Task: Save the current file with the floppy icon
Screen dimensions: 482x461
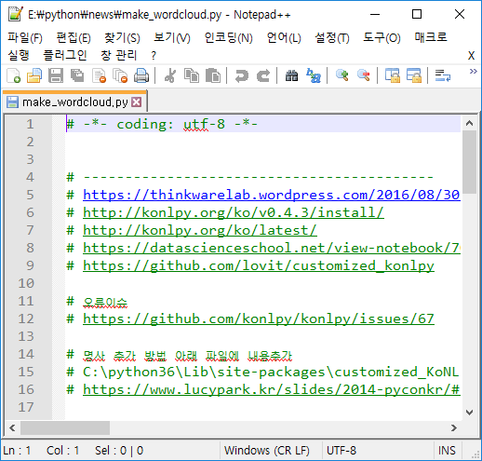Action: pyautogui.click(x=56, y=75)
